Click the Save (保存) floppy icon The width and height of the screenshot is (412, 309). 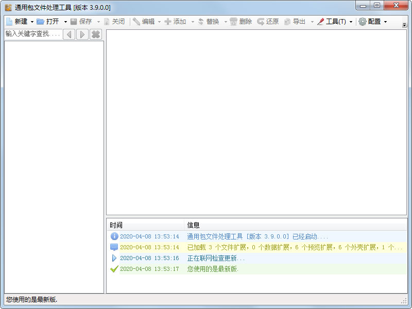point(74,22)
